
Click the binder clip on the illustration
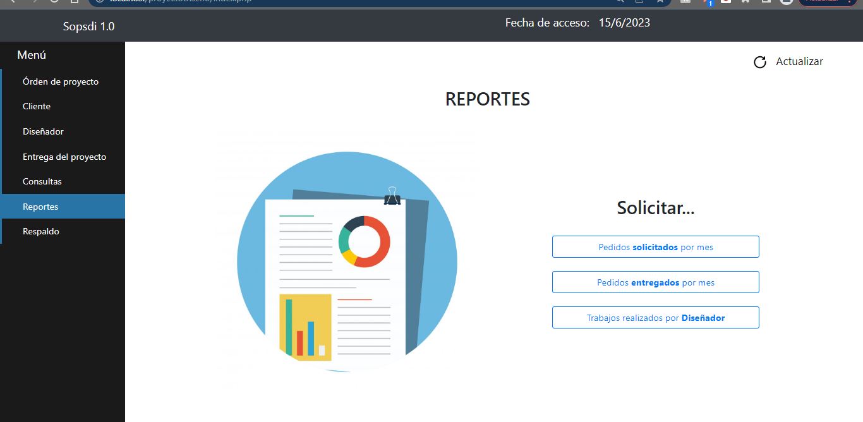point(392,196)
